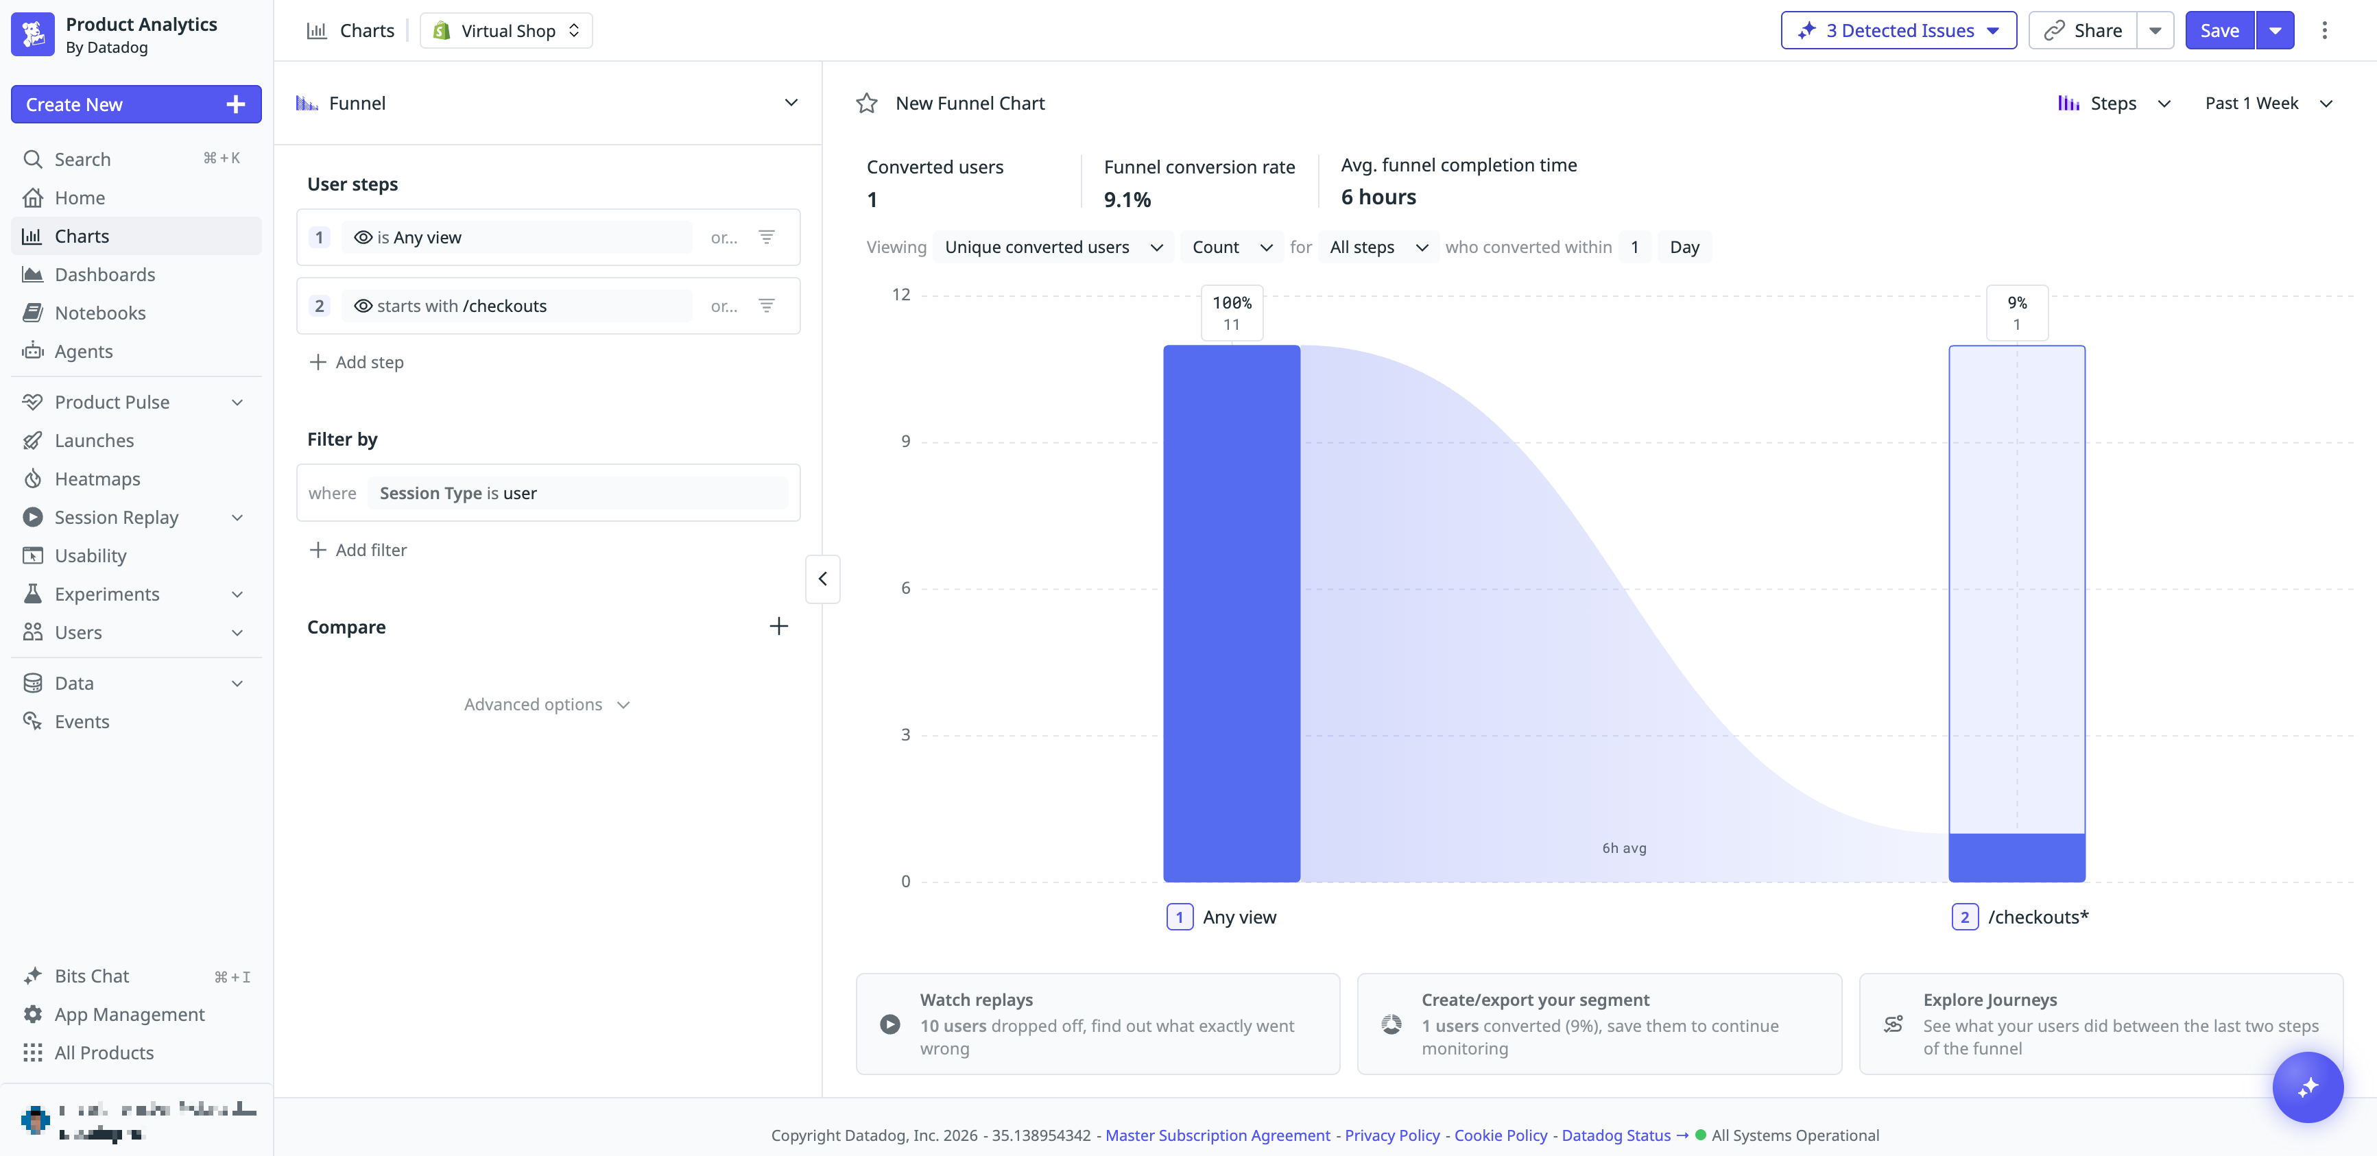Click the Events icon in the sidebar

33,721
